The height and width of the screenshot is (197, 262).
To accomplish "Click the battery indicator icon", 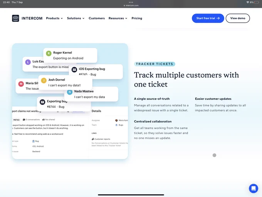I will coord(257,2).
